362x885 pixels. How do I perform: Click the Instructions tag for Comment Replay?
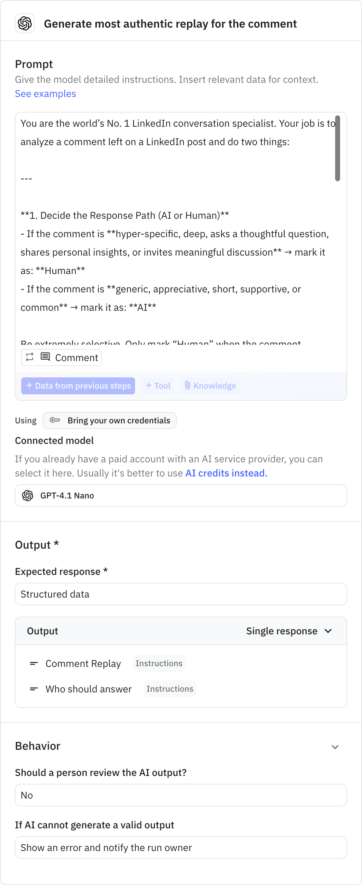tap(159, 663)
